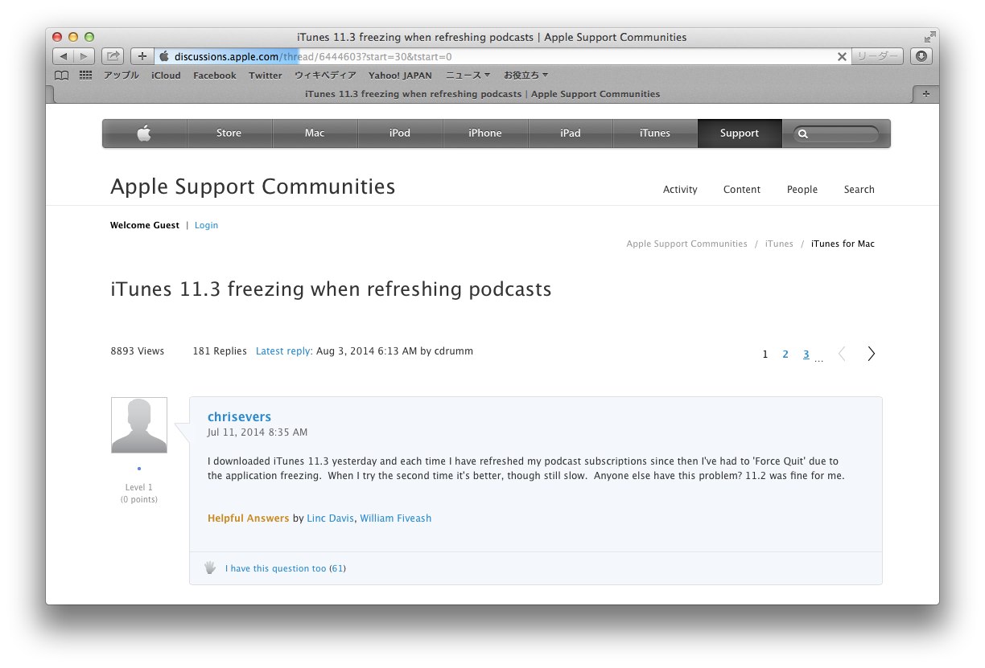The width and height of the screenshot is (985, 668).
Task: Open the ニュース bookmarks folder dropdown
Action: (x=468, y=76)
